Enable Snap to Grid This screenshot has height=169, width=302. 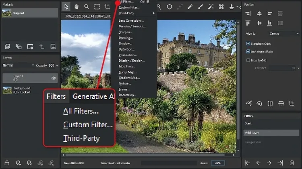(x=248, y=60)
